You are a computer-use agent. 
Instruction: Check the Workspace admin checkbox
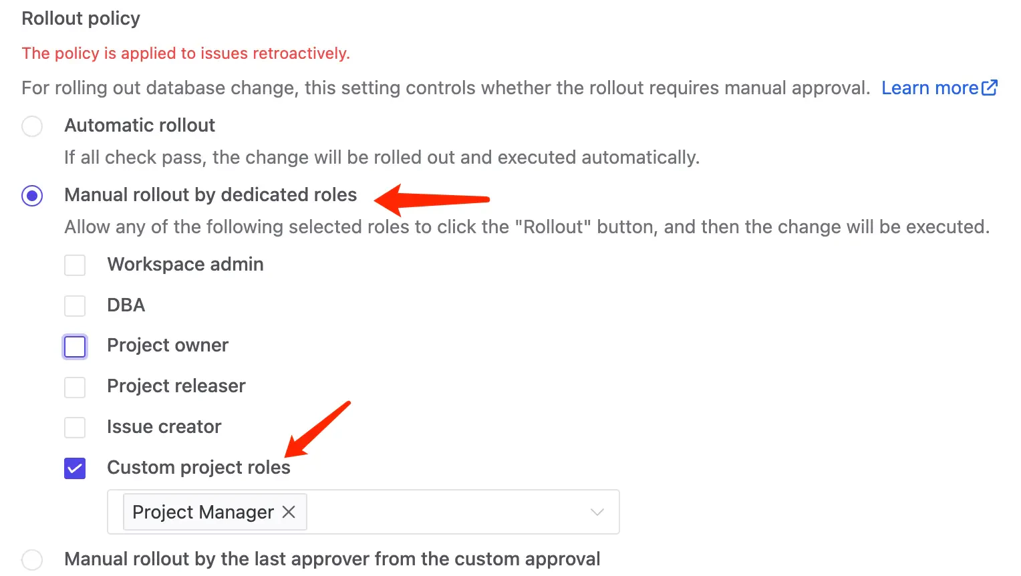pyautogui.click(x=75, y=265)
